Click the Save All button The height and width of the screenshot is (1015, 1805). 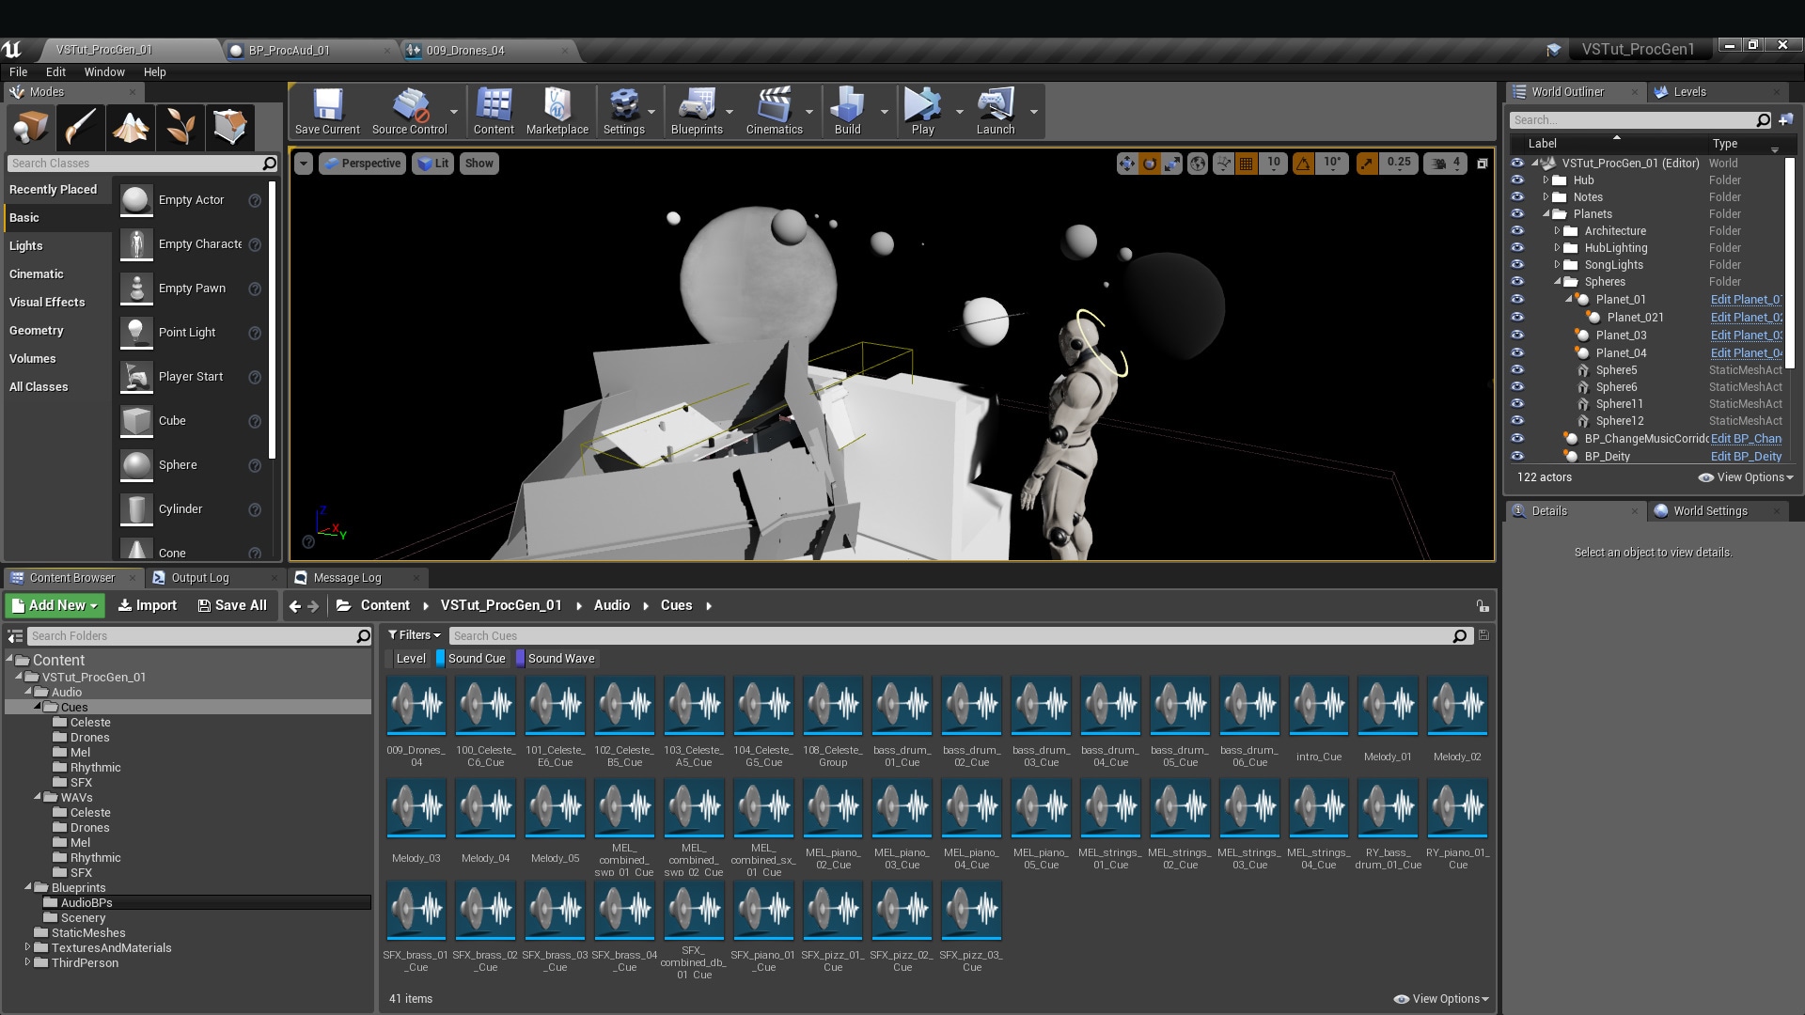click(232, 605)
